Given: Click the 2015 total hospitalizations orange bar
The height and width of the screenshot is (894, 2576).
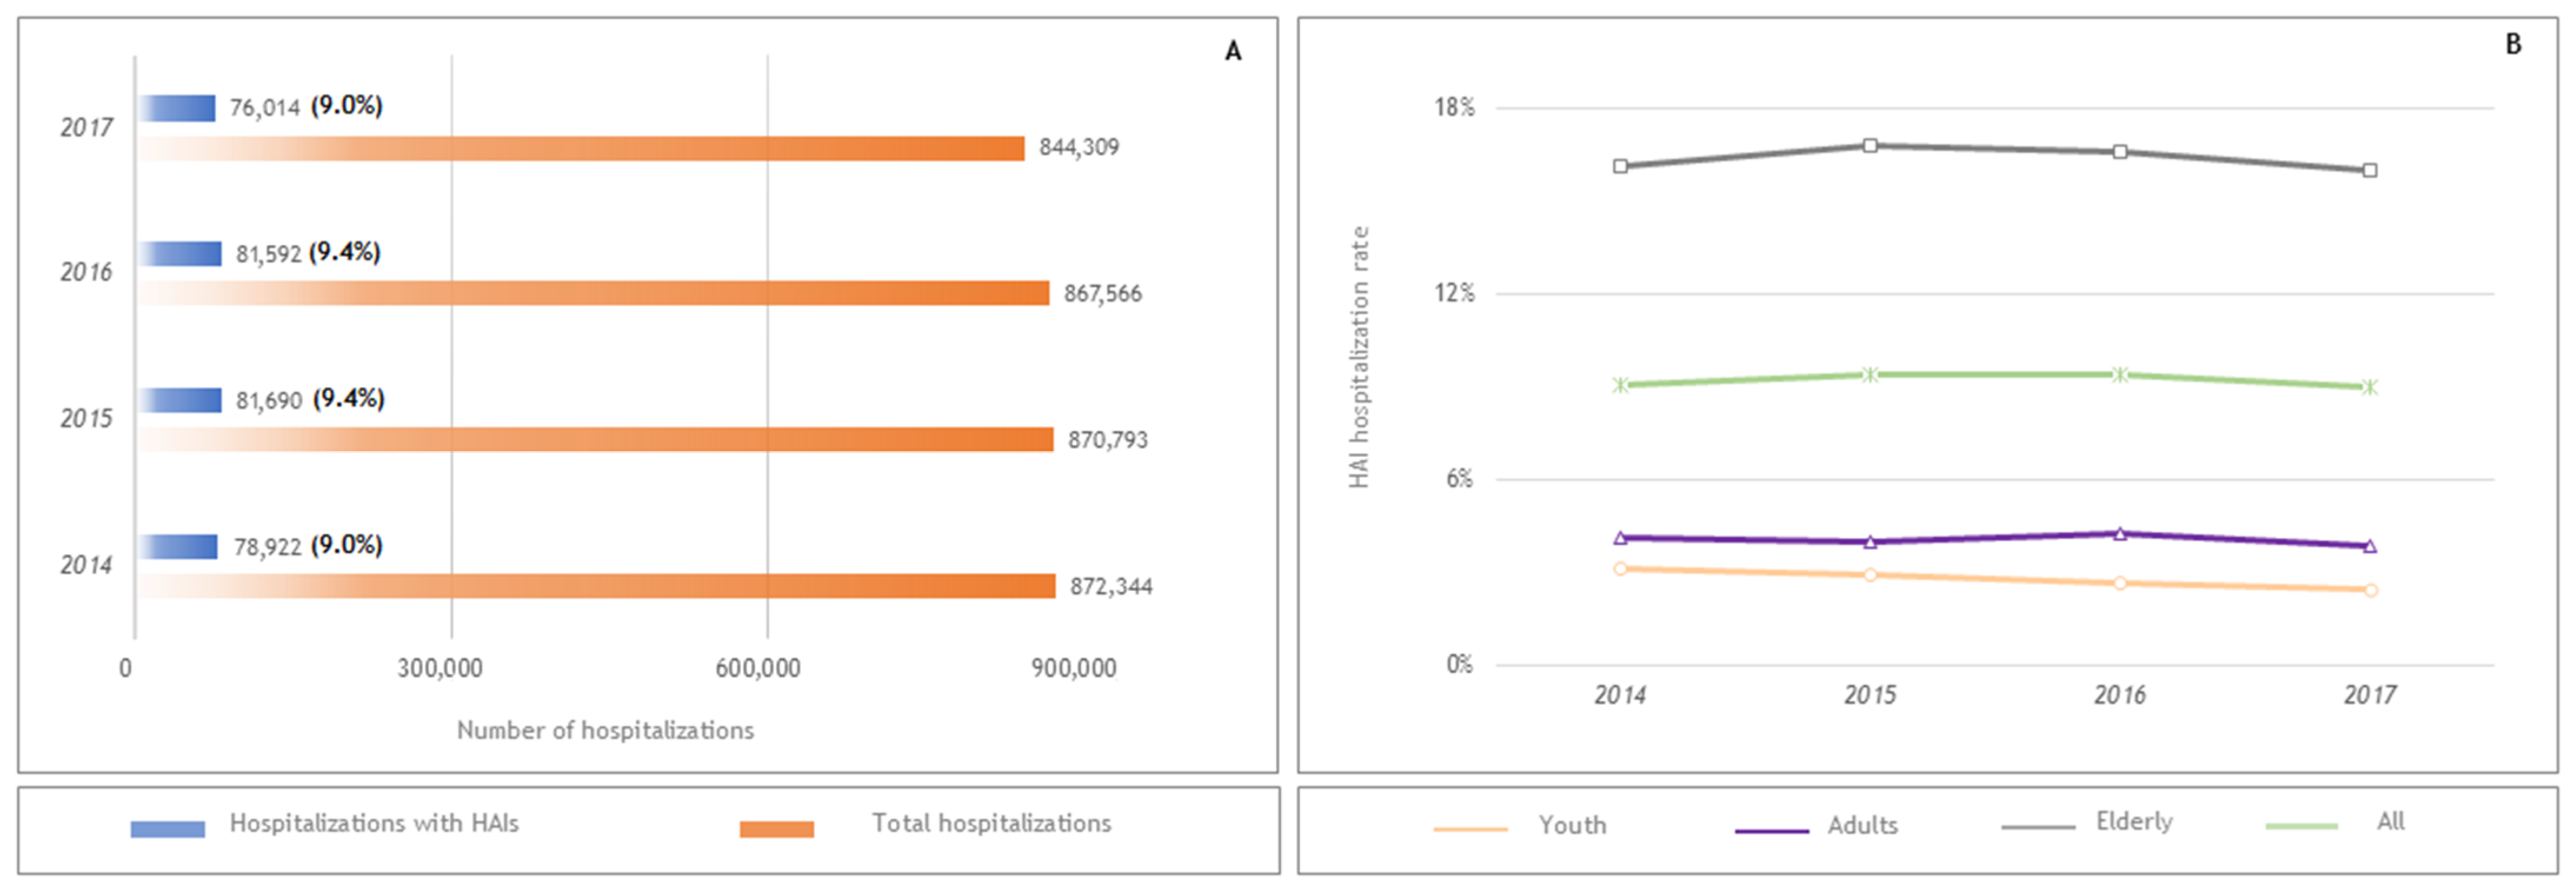Looking at the screenshot, I should coord(595,440).
